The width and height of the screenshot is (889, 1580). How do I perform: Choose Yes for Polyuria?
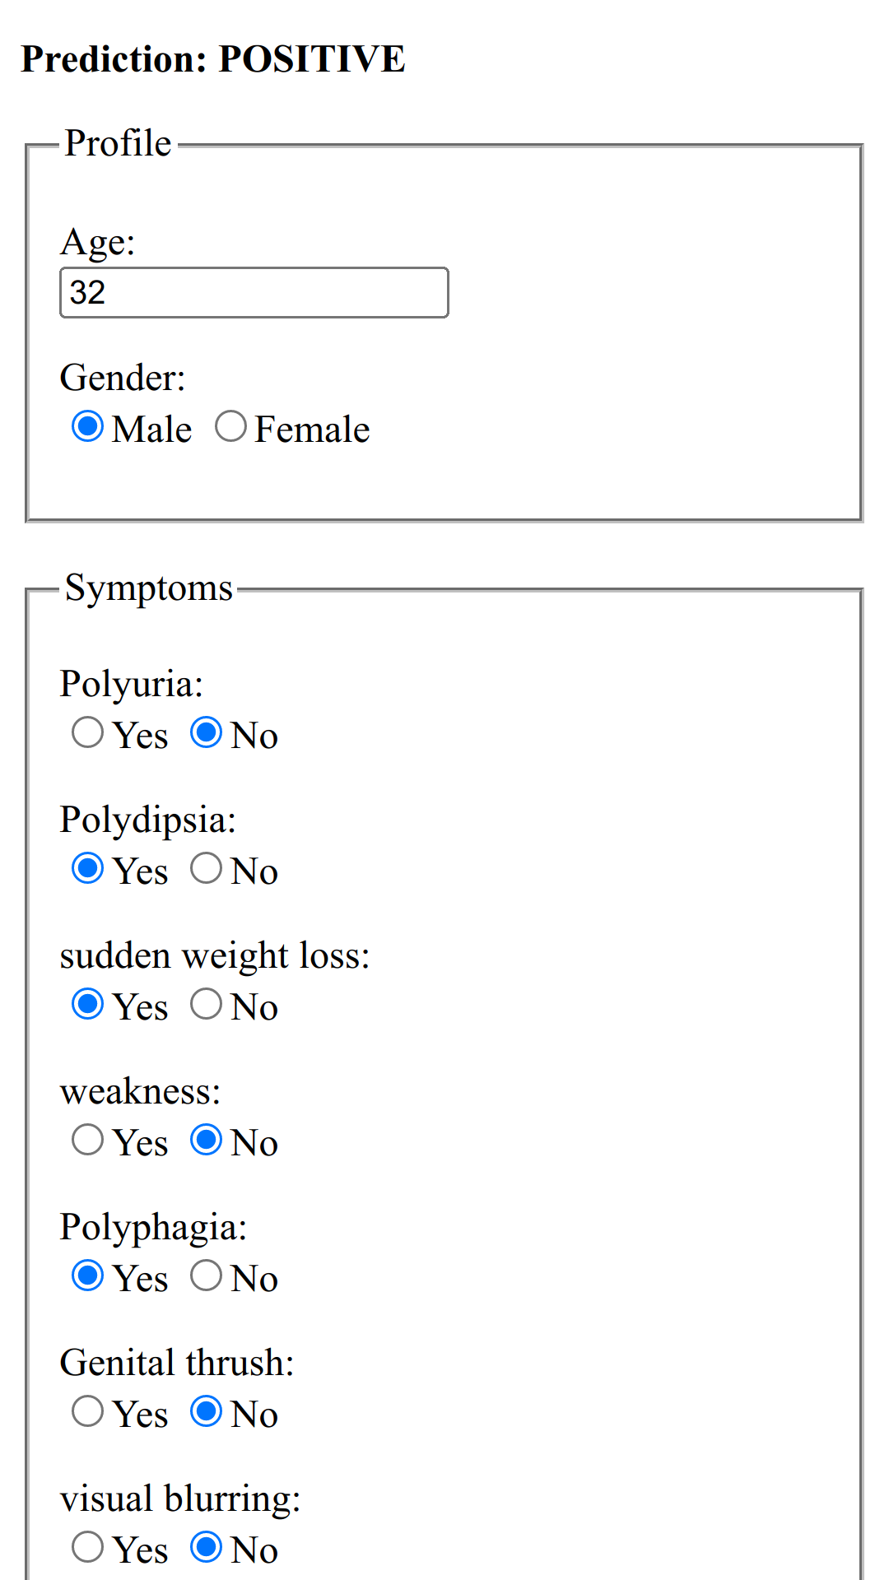[88, 732]
